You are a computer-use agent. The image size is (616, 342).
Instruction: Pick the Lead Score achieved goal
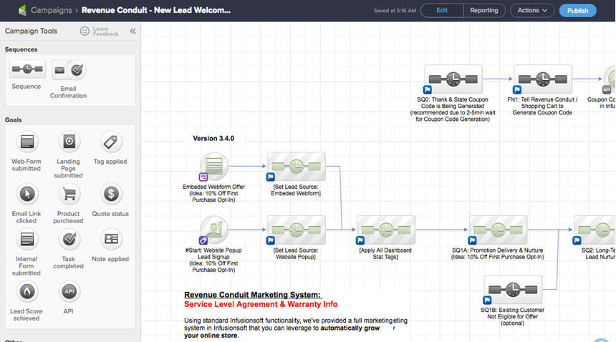click(x=27, y=291)
